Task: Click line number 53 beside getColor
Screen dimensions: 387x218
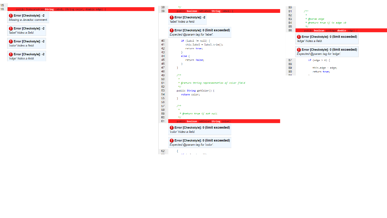Action: 163,90
